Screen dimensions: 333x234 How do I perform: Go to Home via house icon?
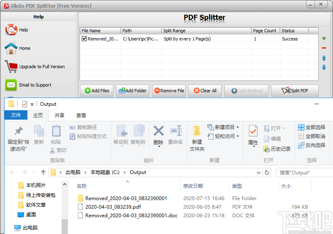pyautogui.click(x=11, y=48)
